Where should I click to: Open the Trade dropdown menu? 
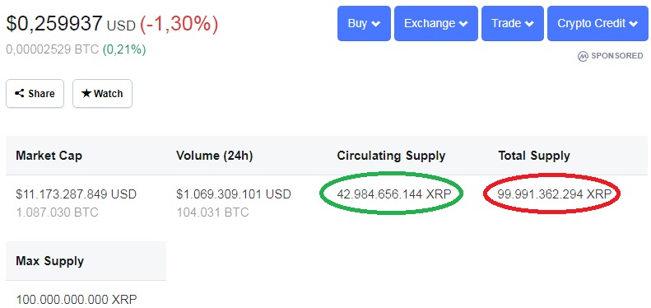[513, 23]
